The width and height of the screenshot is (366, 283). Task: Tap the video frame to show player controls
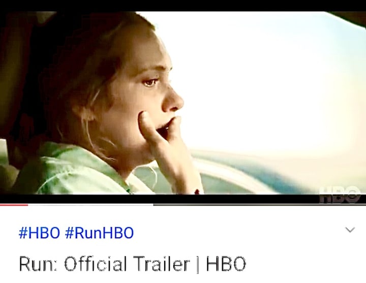click(x=183, y=103)
